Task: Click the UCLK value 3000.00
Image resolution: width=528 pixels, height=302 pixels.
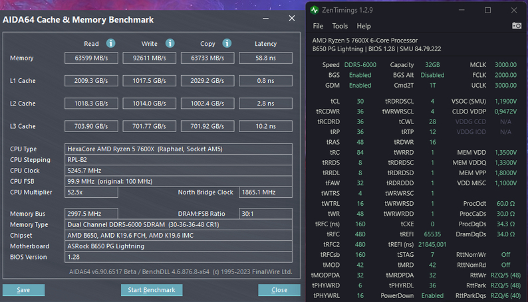Action: (505, 86)
